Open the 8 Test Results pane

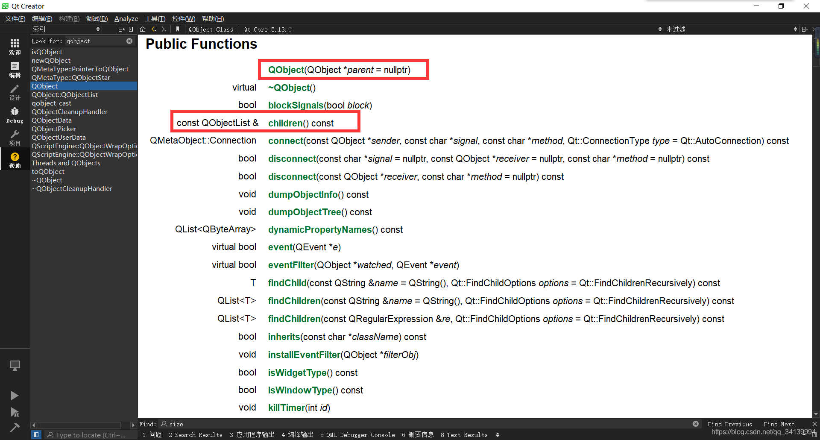(x=464, y=435)
